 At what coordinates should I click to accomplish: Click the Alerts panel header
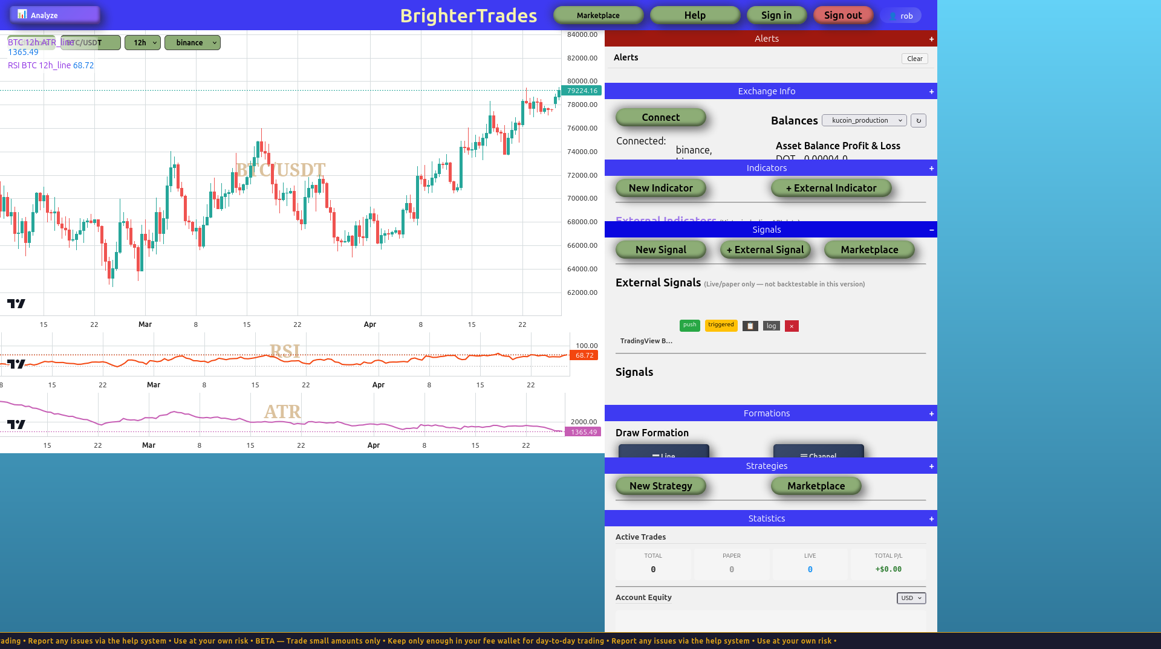[771, 39]
